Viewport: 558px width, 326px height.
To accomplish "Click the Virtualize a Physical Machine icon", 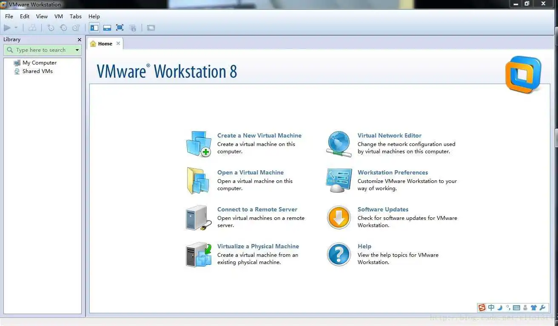I will (x=199, y=255).
